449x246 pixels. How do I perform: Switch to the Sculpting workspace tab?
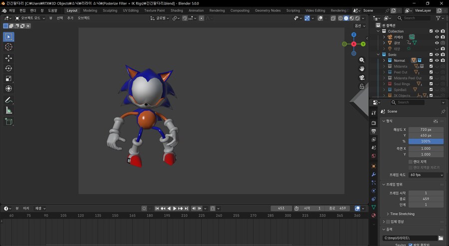110,10
